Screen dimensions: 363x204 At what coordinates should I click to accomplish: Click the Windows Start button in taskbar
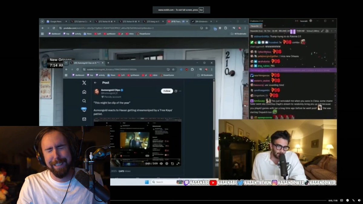147,182
